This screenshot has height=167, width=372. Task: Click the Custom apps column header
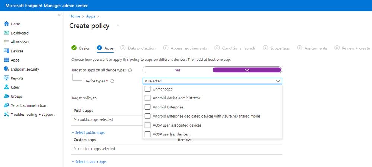85,140
